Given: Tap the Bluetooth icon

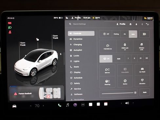Looking at the screenshot, I should coord(142,24).
